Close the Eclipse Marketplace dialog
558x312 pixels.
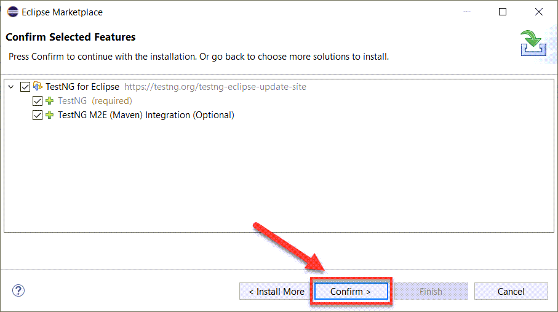[x=539, y=12]
